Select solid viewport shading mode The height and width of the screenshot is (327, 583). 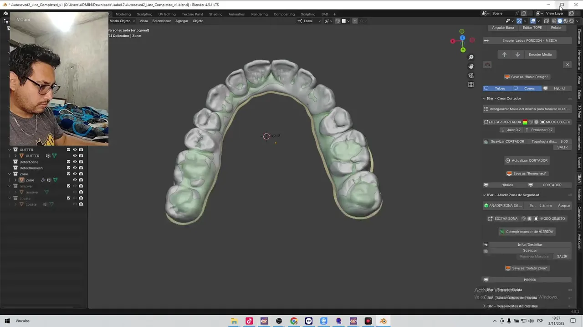(560, 21)
